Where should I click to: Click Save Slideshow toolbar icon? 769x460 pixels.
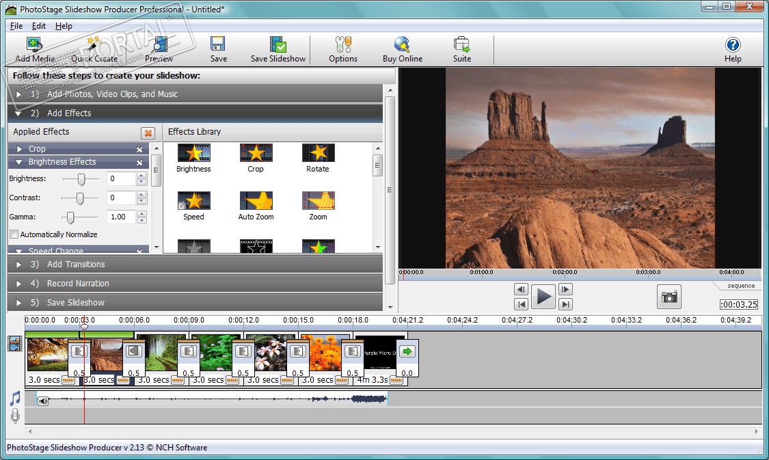[278, 44]
